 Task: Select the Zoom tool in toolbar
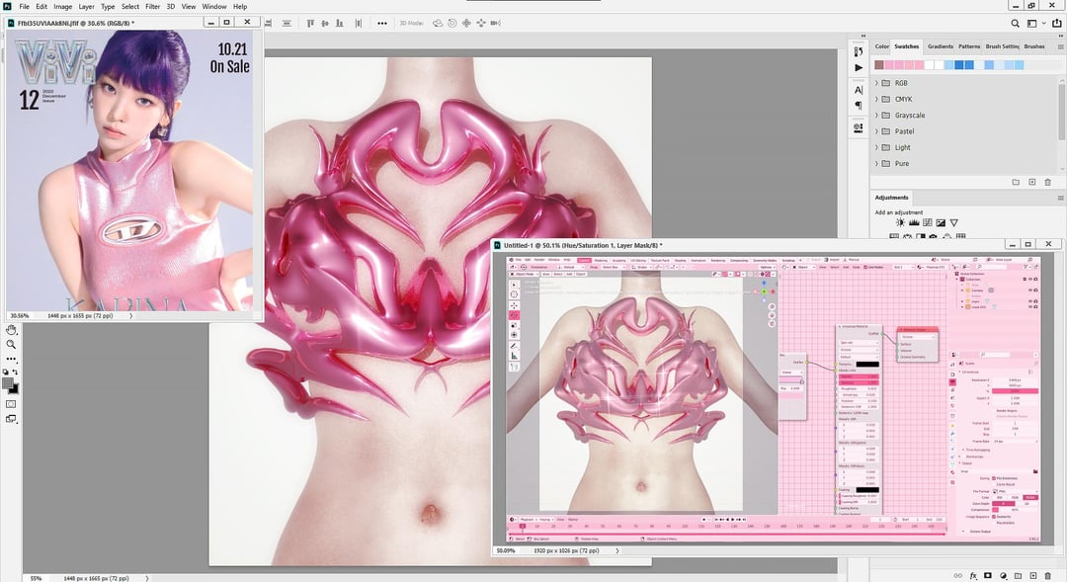[12, 345]
